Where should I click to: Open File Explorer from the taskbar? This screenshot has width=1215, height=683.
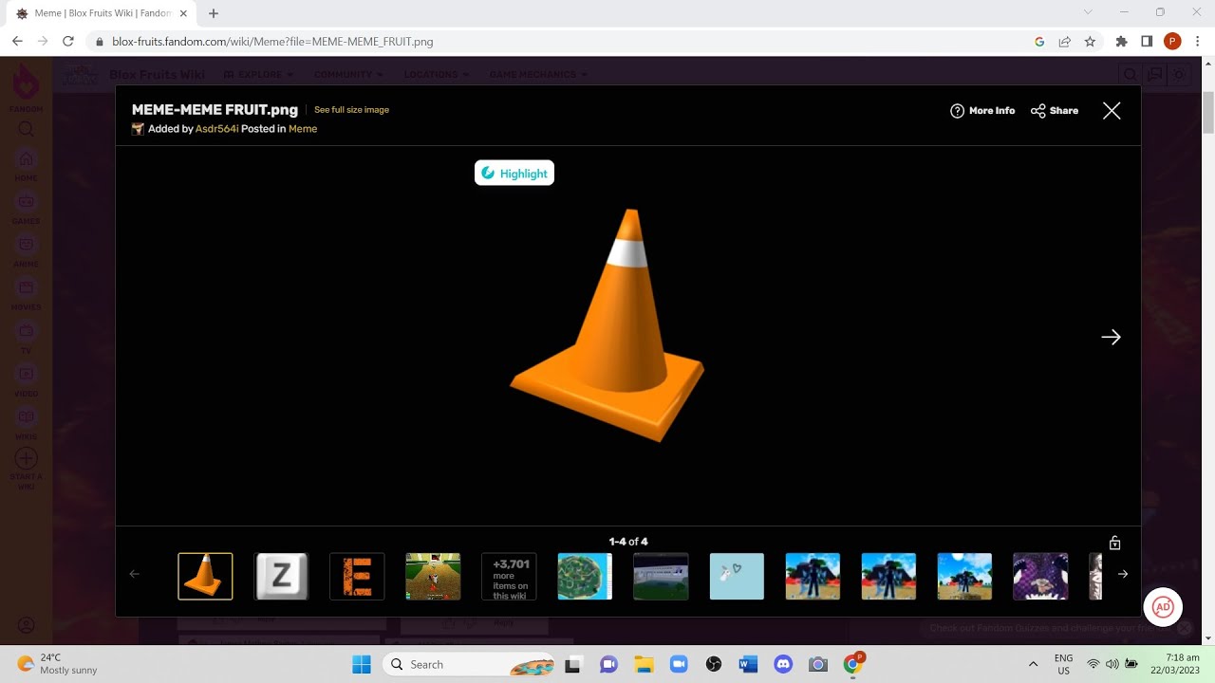[x=643, y=665]
